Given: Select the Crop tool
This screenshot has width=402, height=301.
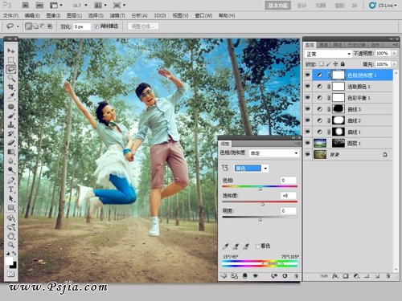Looking at the screenshot, I should [x=11, y=87].
